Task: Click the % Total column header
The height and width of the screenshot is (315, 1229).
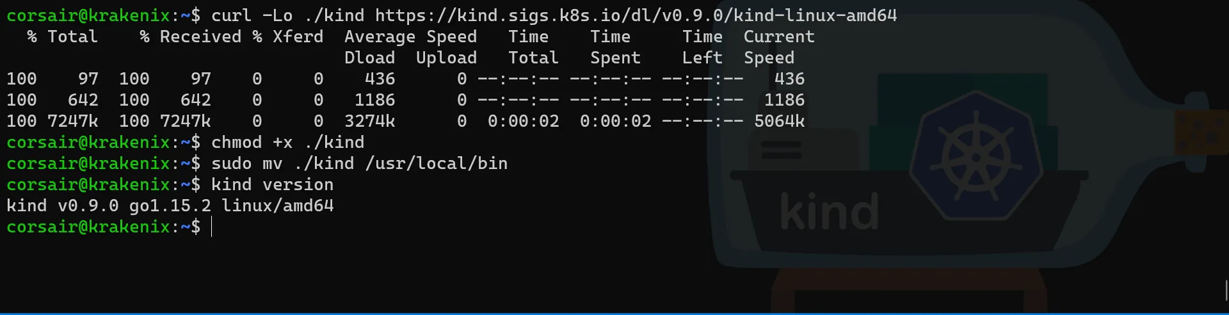Action: pyautogui.click(x=62, y=36)
